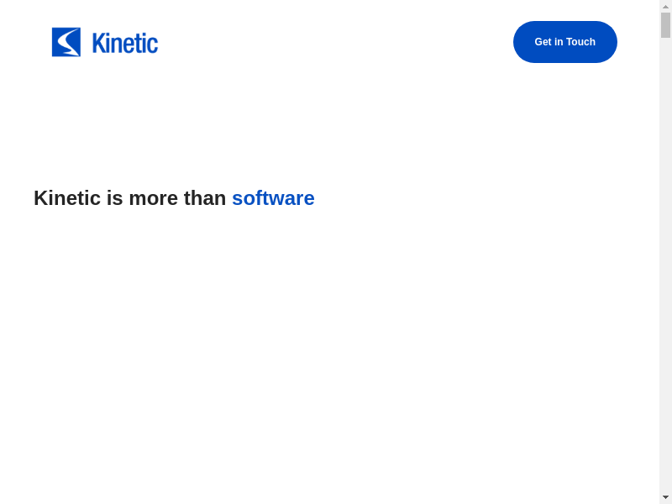This screenshot has width=672, height=504.
Task: Click the word "is" in the heading
Action: tap(114, 198)
